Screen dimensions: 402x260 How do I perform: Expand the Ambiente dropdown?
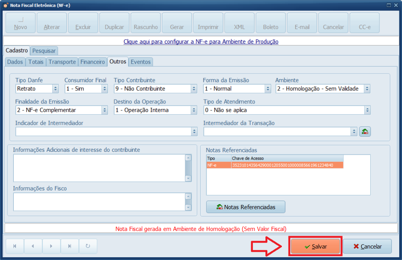click(367, 89)
